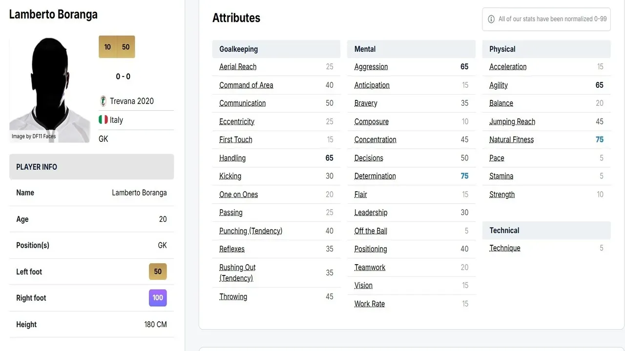Viewport: 625px width, 351px height.
Task: Click the Mental section header
Action: point(411,49)
